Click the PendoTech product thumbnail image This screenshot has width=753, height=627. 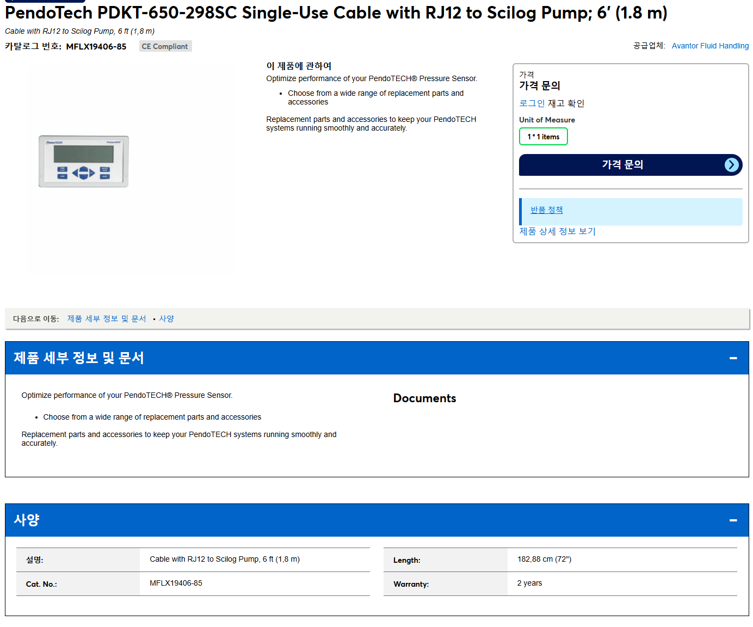tap(84, 162)
